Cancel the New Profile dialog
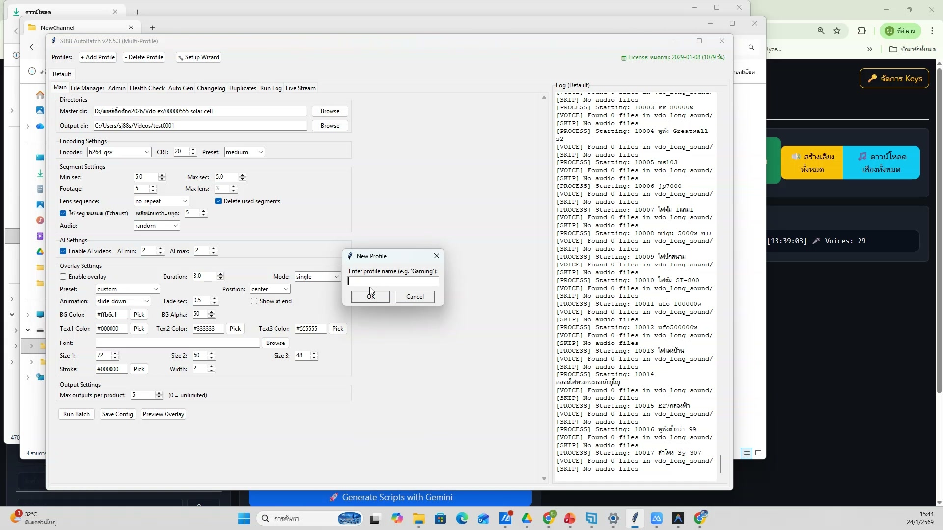This screenshot has width=943, height=530. (x=415, y=297)
